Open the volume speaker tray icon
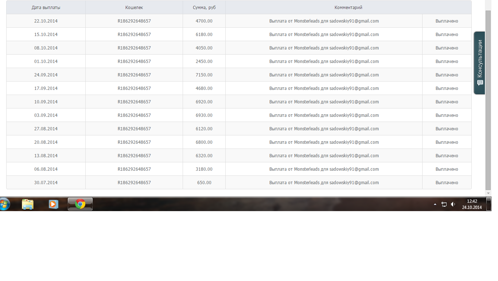The height and width of the screenshot is (281, 498). click(x=453, y=205)
